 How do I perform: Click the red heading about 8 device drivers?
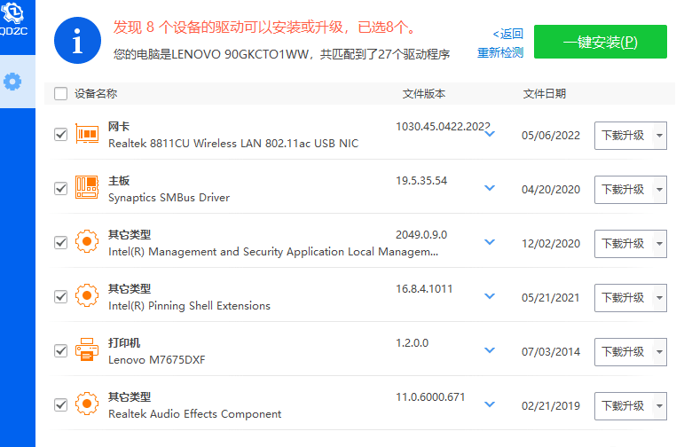click(x=265, y=27)
